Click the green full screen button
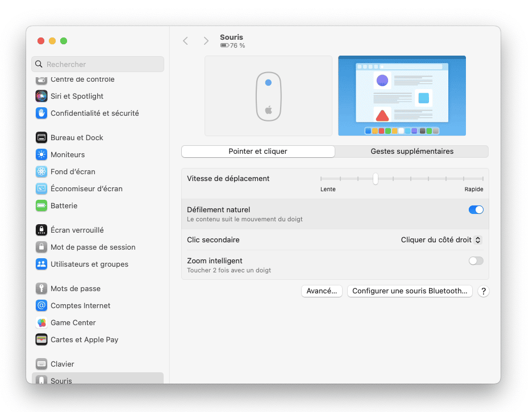This screenshot has width=529, height=412. [64, 41]
